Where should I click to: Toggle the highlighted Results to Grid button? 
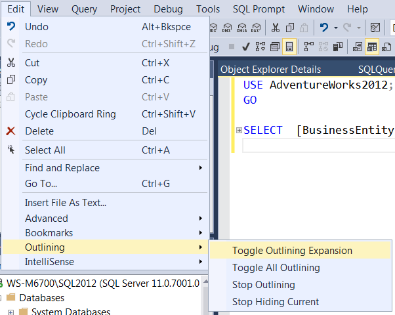(x=372, y=47)
